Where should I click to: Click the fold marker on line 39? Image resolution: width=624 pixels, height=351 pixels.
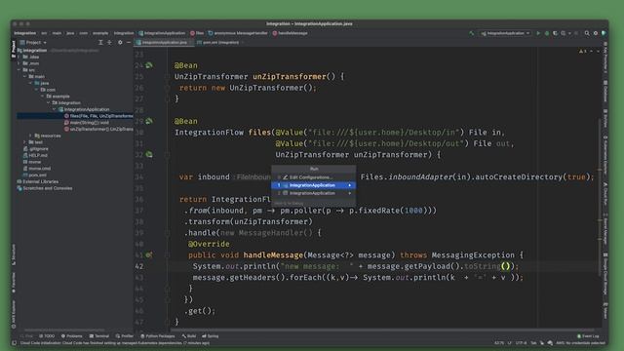click(168, 233)
